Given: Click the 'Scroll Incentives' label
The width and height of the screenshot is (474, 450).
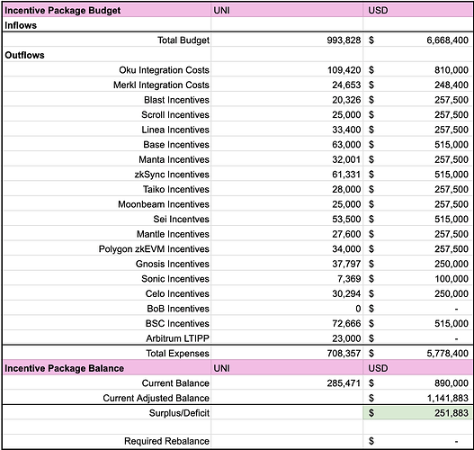Looking at the screenshot, I should [175, 115].
